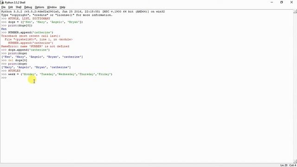
Task: Open the Window menu
Action: point(52,7)
